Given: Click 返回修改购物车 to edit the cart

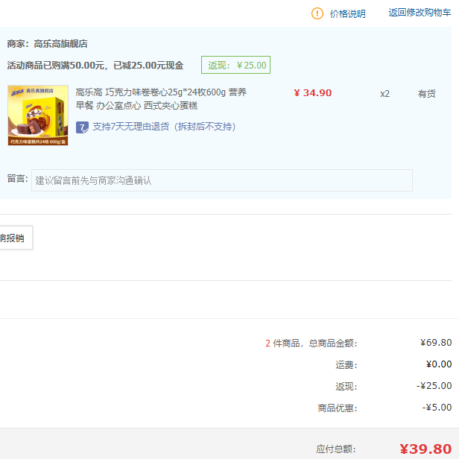Looking at the screenshot, I should 420,13.
